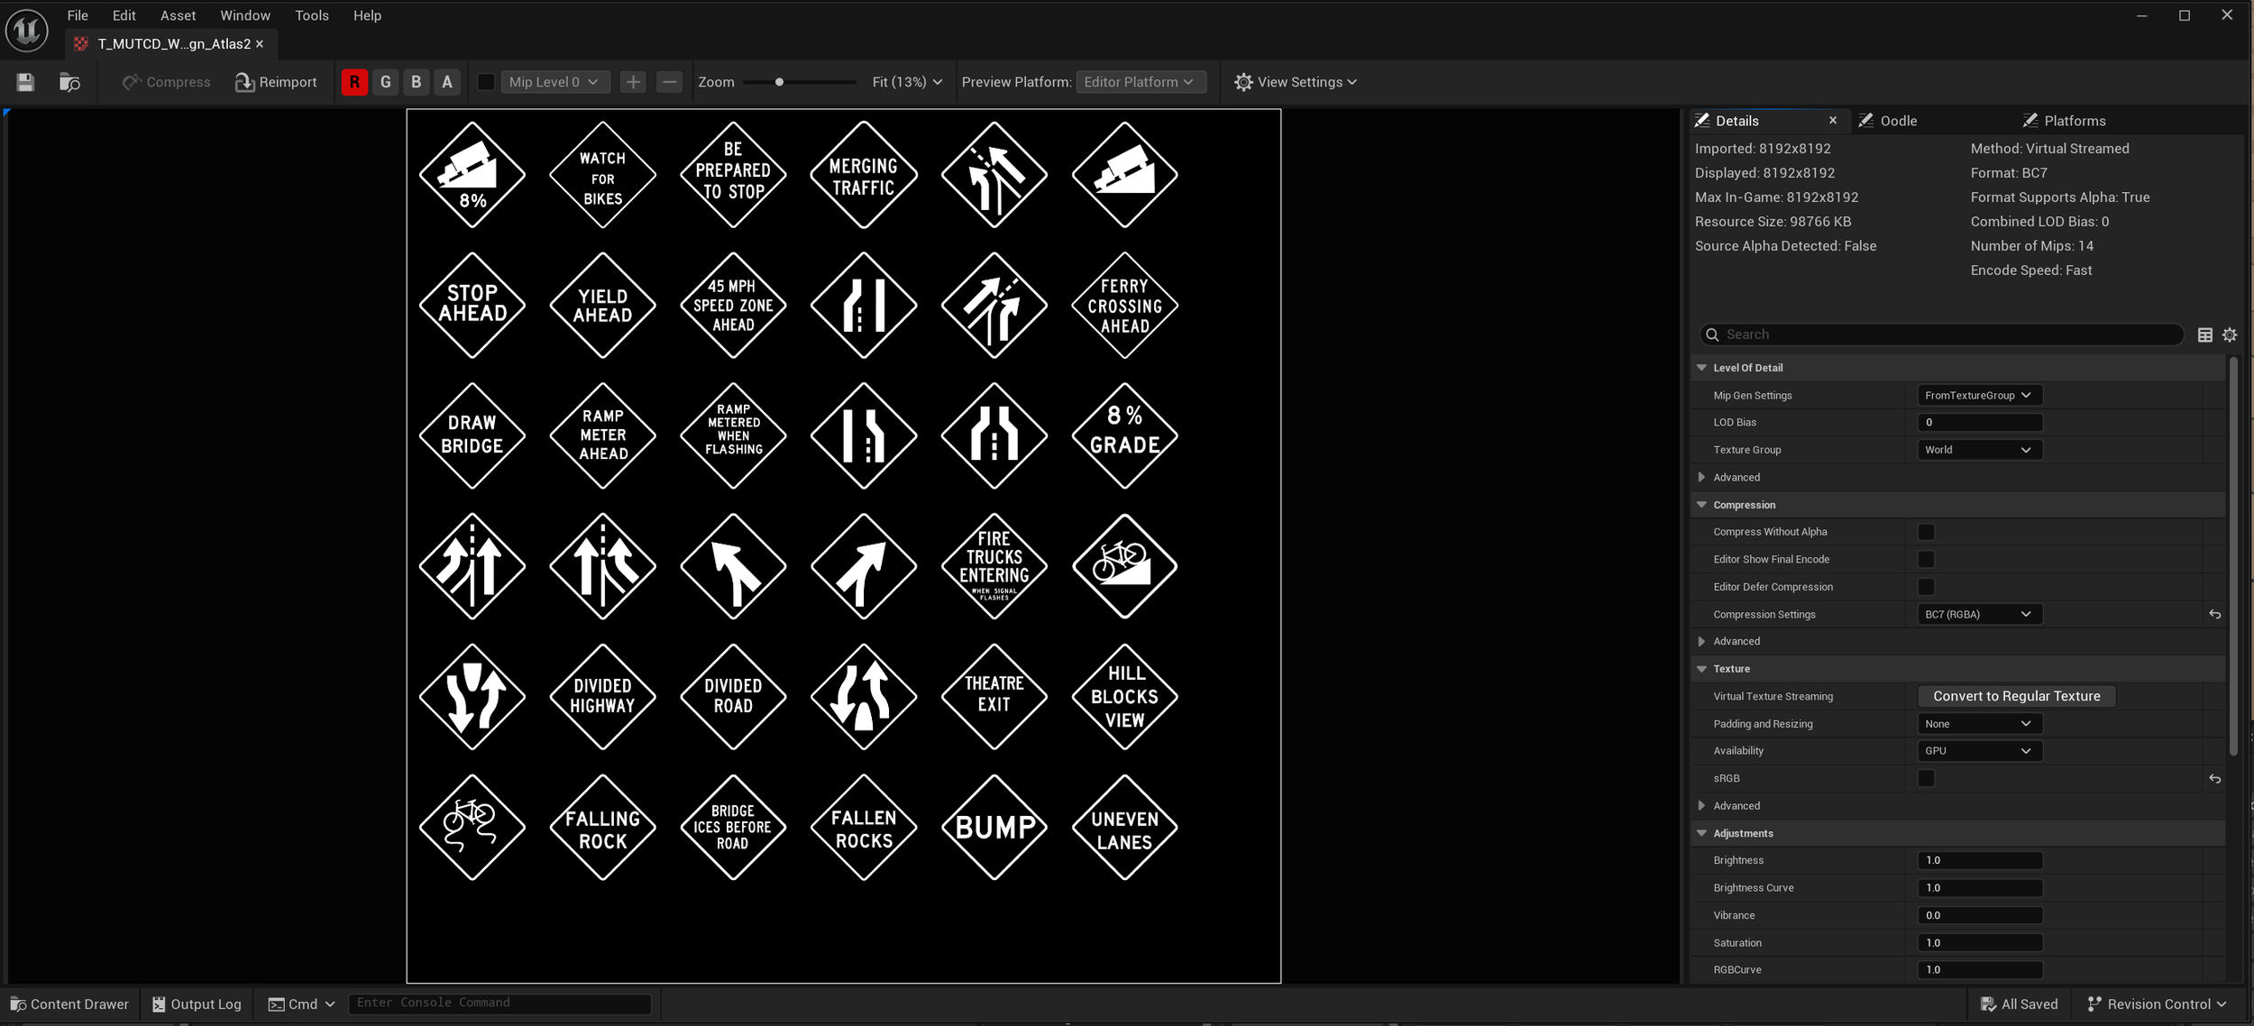Click the Save asset icon
This screenshot has width=2254, height=1026.
tap(25, 82)
